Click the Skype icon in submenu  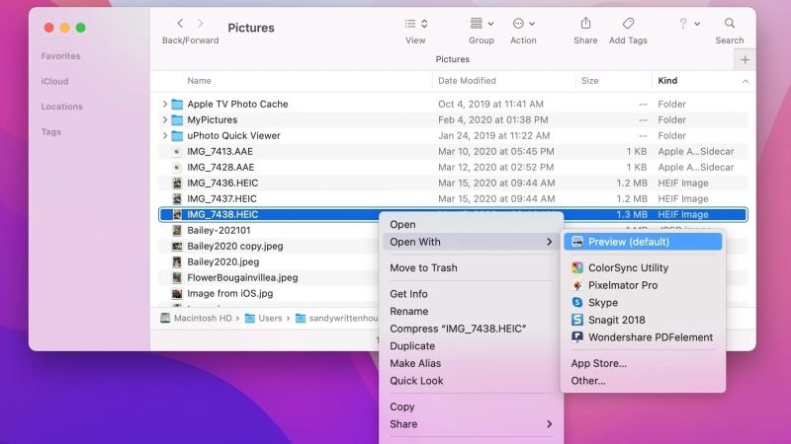point(577,303)
